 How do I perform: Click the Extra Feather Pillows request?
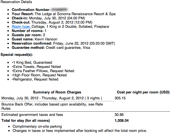(x=43, y=71)
